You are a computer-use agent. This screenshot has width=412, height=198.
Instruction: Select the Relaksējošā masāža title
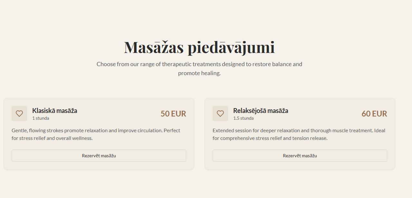[261, 111]
